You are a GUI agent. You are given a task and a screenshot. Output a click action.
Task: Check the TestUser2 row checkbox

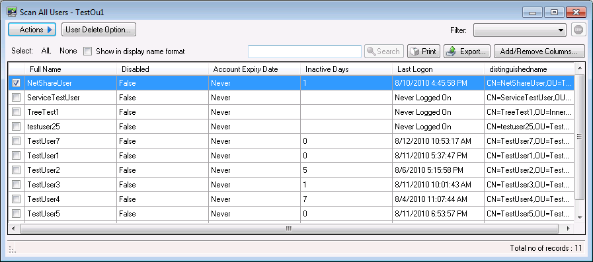click(17, 170)
